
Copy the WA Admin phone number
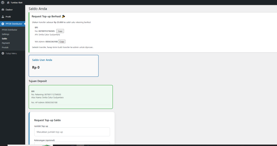(62, 42)
